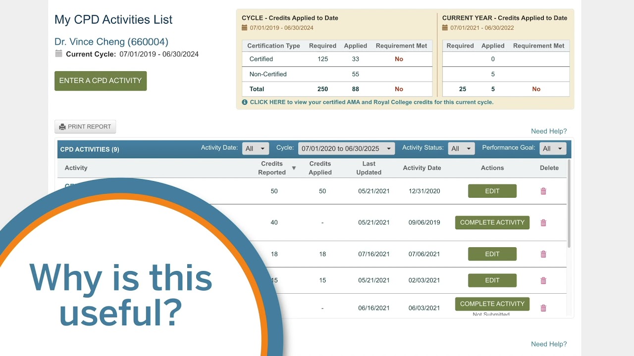Click the Delete column header

coord(549,168)
